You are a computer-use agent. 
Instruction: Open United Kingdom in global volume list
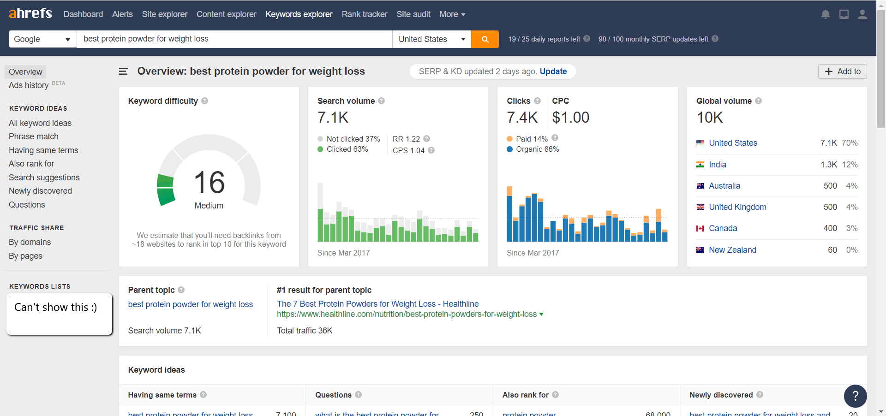coord(737,207)
